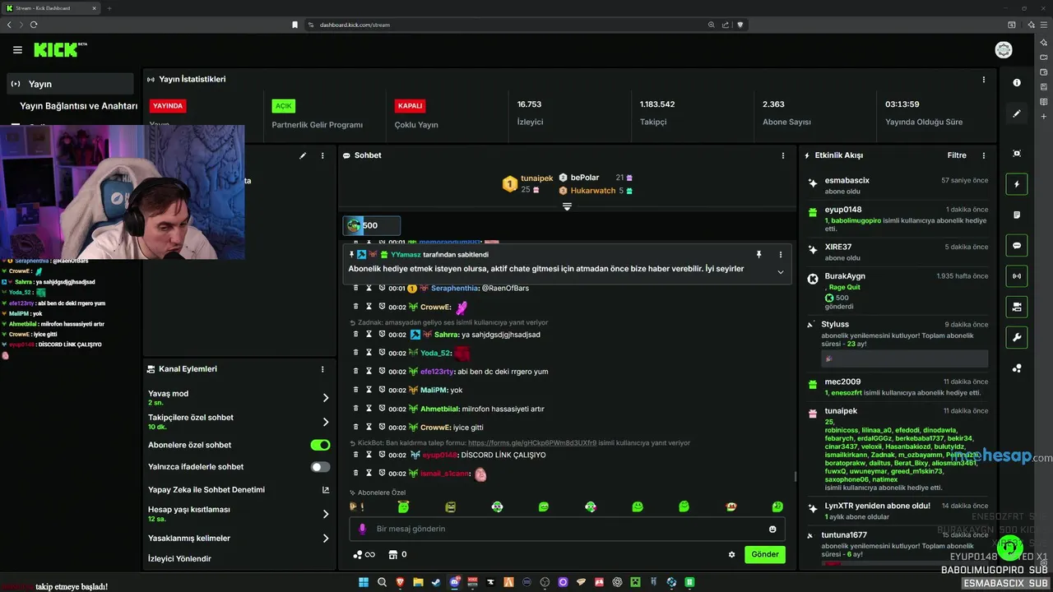Toggle the lightning activity feed panel icon
Image resolution: width=1053 pixels, height=592 pixels.
pyautogui.click(x=1017, y=184)
